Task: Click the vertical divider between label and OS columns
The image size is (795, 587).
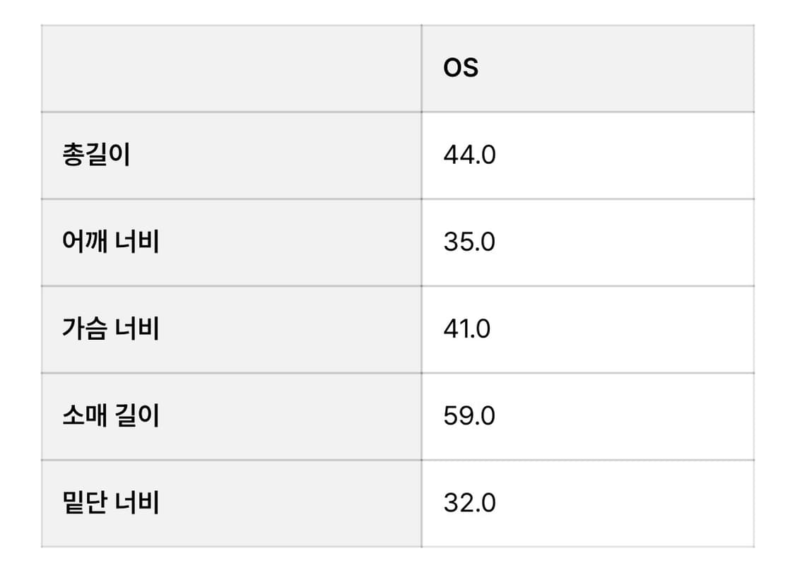Action: point(422,285)
